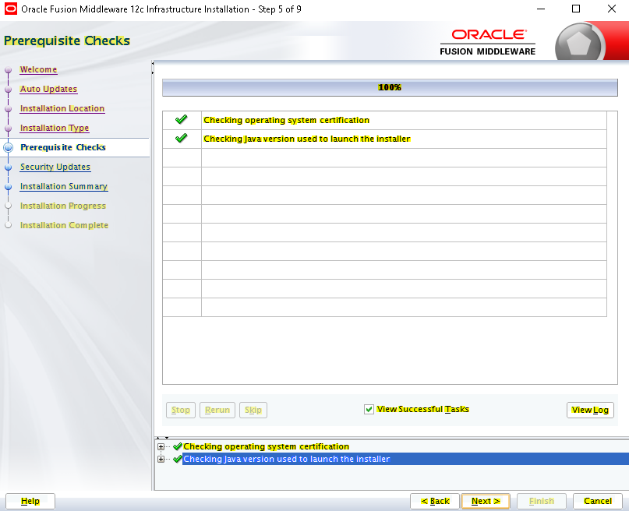Click the current Prerequisite Checks step bullet
The image size is (629, 511).
[8, 147]
